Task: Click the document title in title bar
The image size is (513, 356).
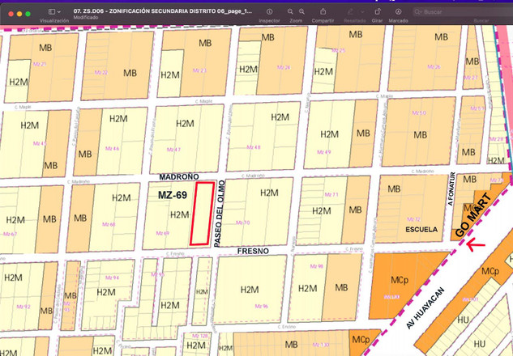Action: [x=162, y=11]
